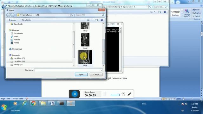This screenshot has width=203, height=114.
Task: Open the Videos library
Action: (x=16, y=43)
